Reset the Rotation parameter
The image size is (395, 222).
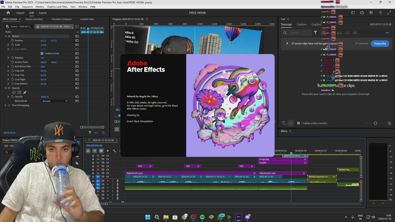77,58
